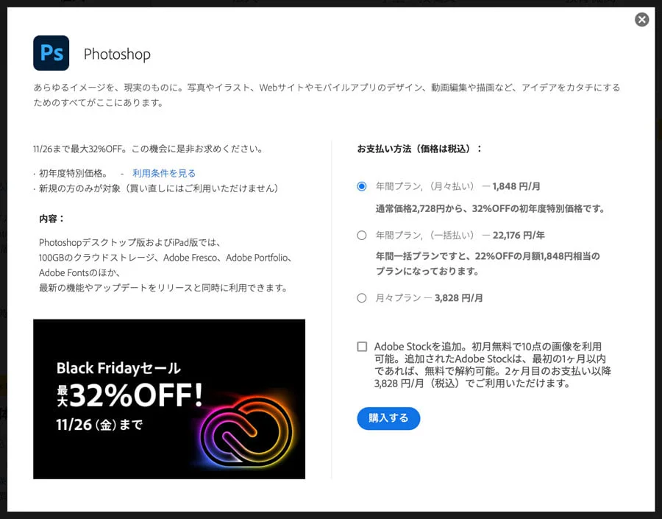662x519 pixels.
Task: Select 年間プラン（一括払い）radio button
Action: [x=362, y=236]
